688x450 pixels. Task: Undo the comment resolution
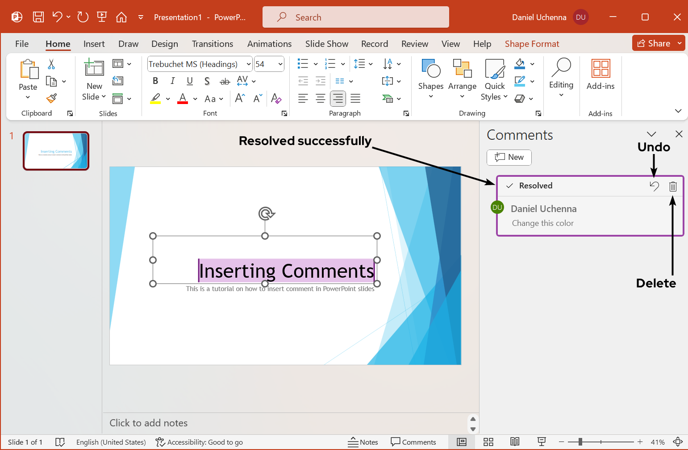coord(654,186)
